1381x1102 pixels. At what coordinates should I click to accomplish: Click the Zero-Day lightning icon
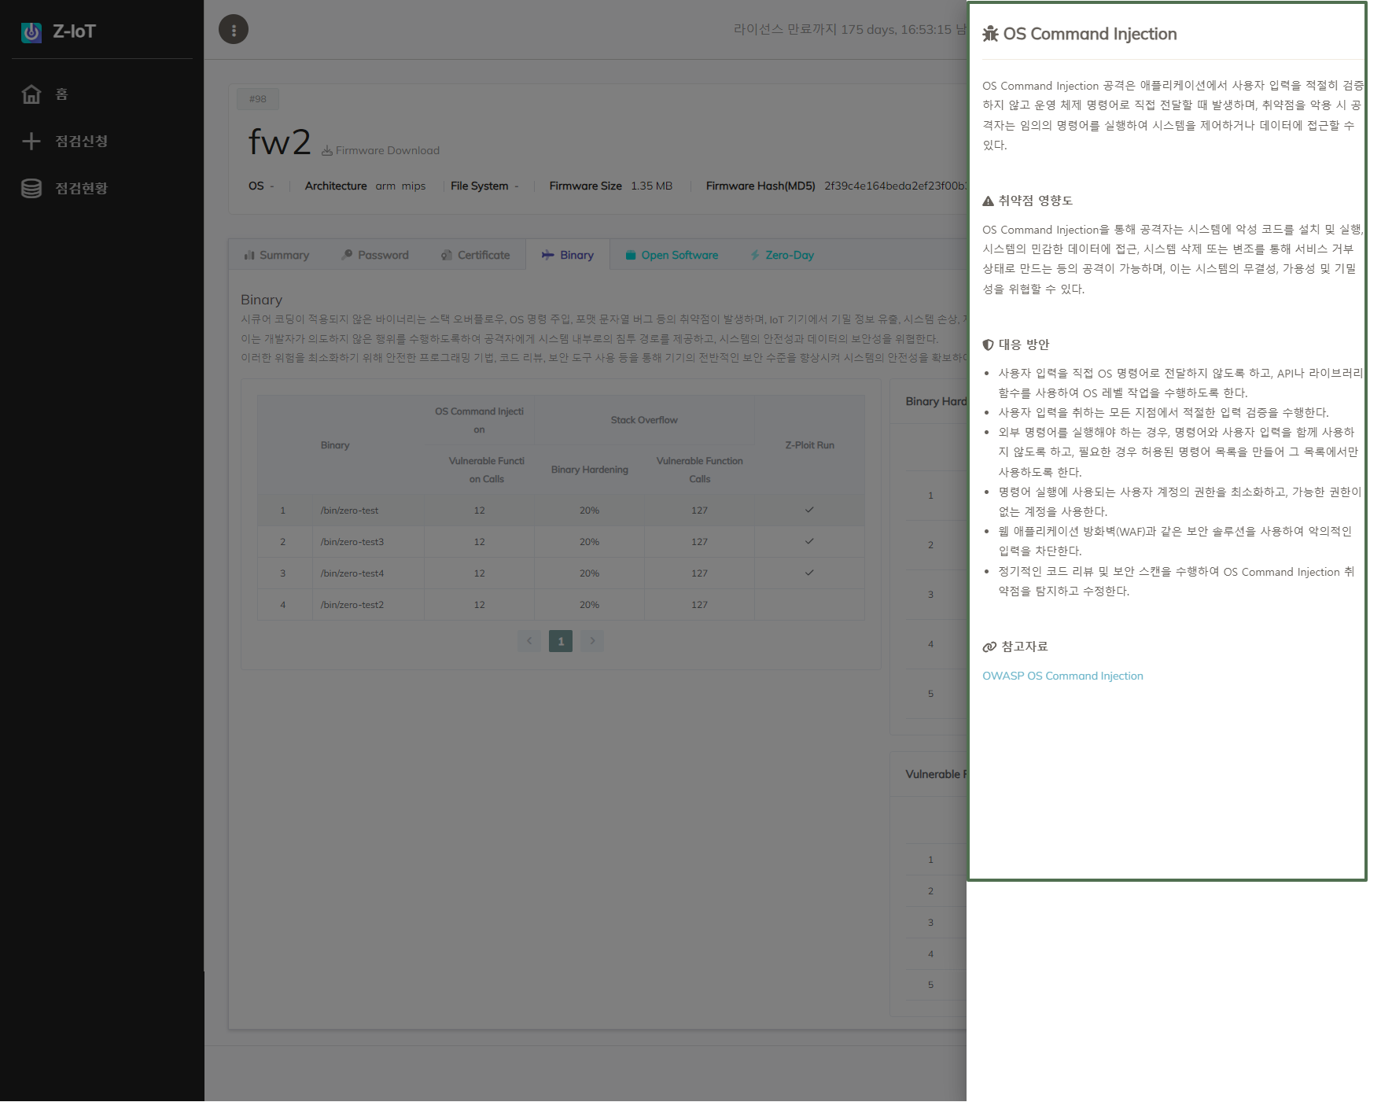tap(755, 256)
